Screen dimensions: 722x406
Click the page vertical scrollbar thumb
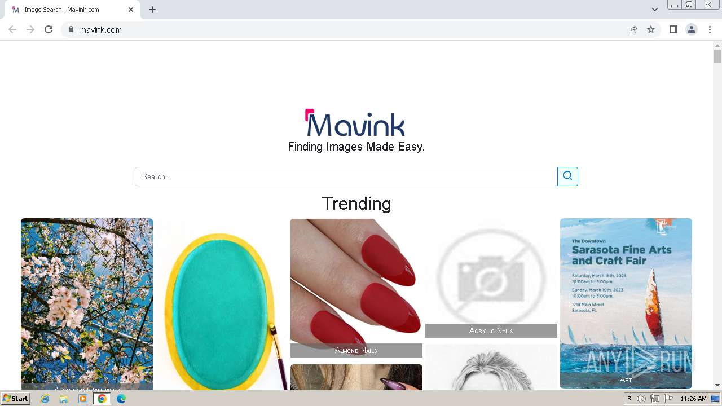click(x=717, y=56)
